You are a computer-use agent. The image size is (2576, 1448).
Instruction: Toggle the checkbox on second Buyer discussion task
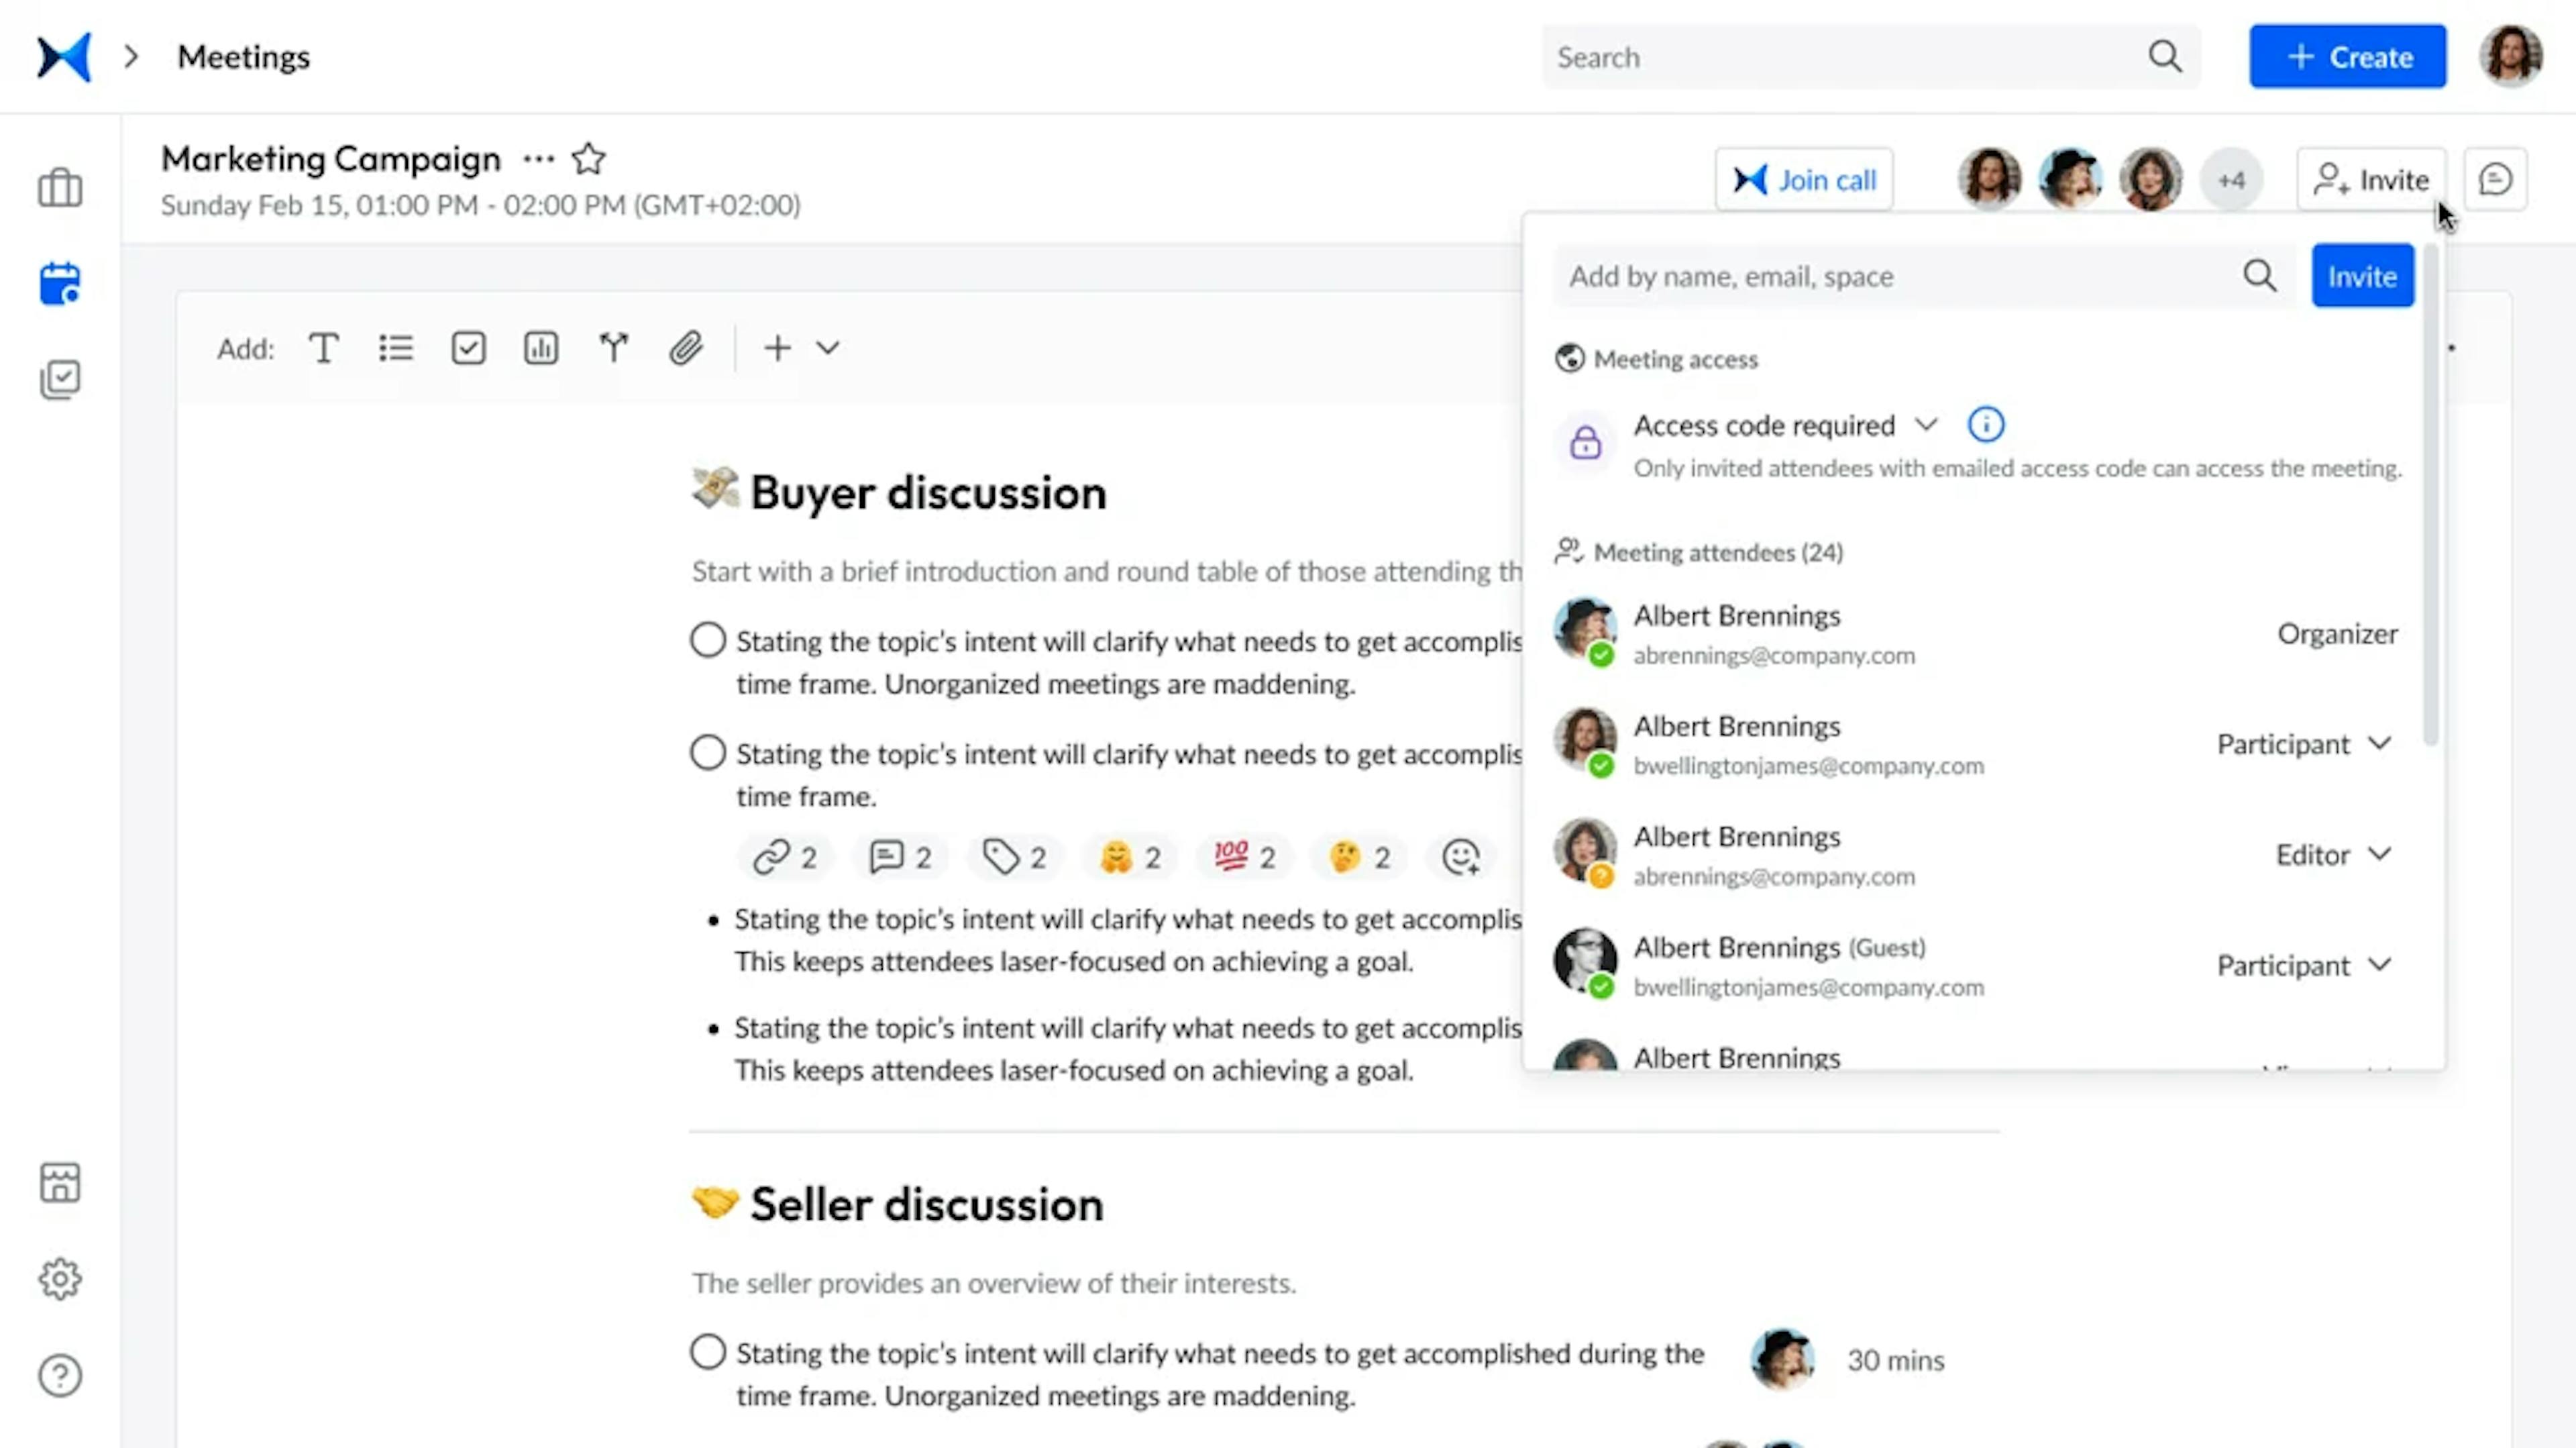pos(706,752)
